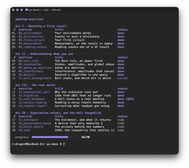
Task: Click the exercise name '15_honest_reading'
Action: coord(32,102)
